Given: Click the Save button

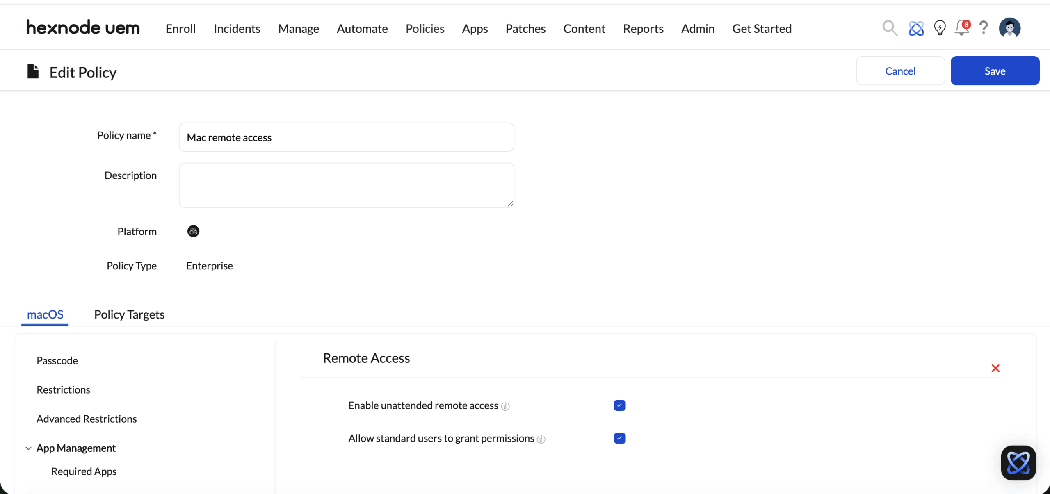Looking at the screenshot, I should (995, 71).
